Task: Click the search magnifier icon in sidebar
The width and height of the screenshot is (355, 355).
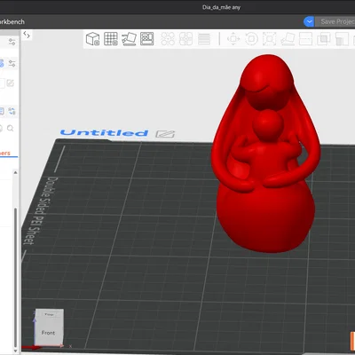Action: pos(11,128)
